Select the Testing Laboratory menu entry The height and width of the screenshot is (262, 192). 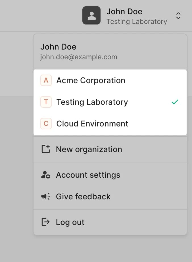point(92,102)
